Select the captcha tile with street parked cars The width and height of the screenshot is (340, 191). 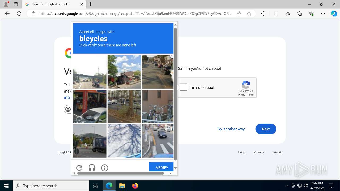pyautogui.click(x=158, y=72)
